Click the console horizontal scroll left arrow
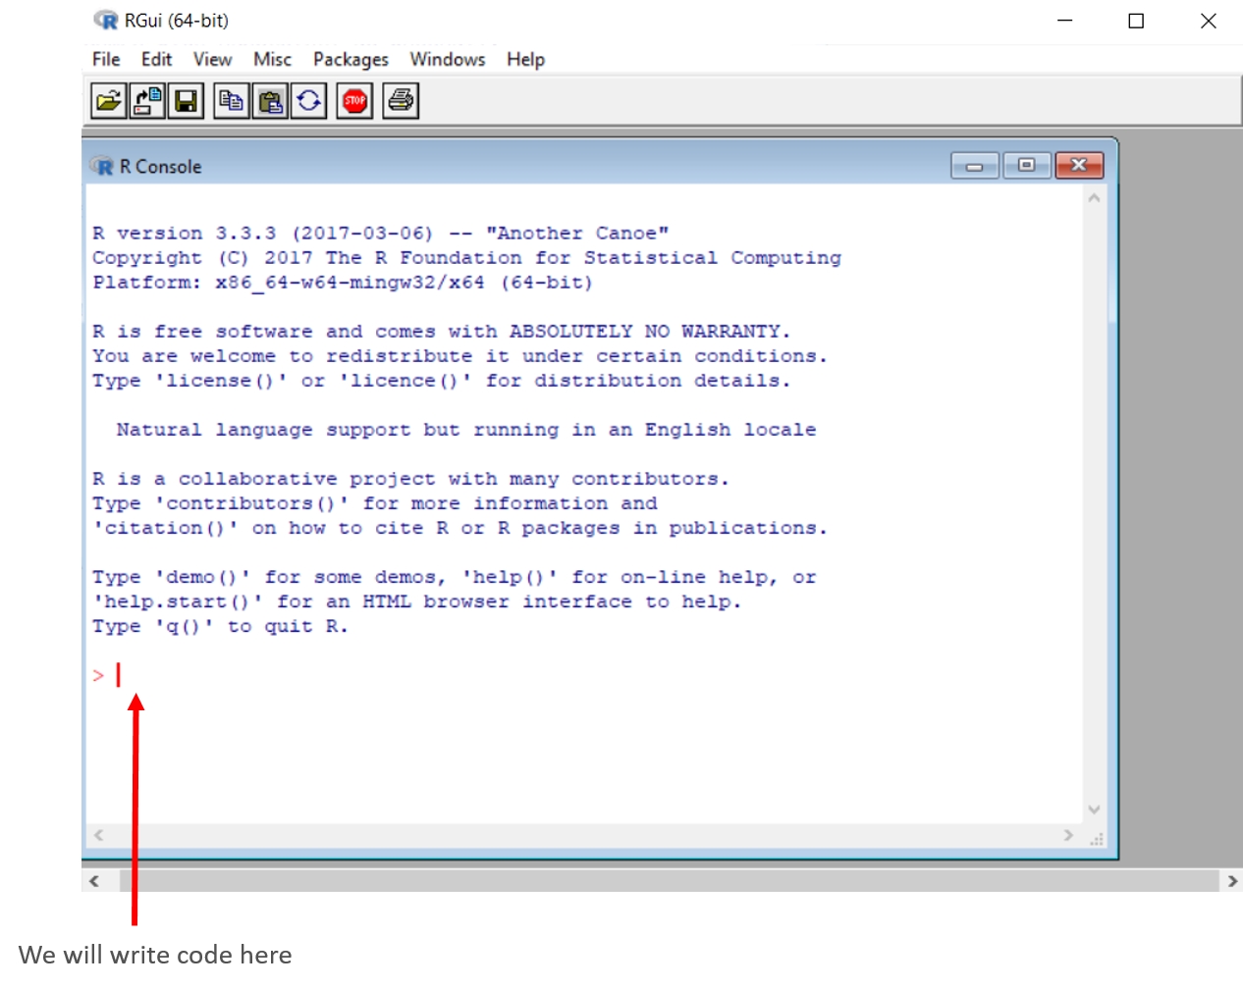1243x988 pixels. [x=98, y=835]
